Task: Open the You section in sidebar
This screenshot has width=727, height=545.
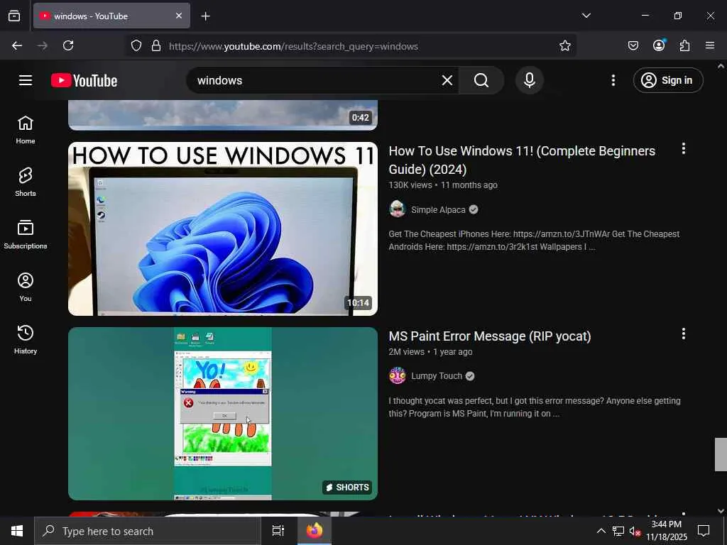Action: (26, 287)
